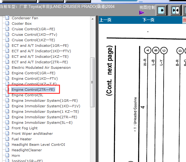Click document icon beside Fuel Heater

[7, 139]
